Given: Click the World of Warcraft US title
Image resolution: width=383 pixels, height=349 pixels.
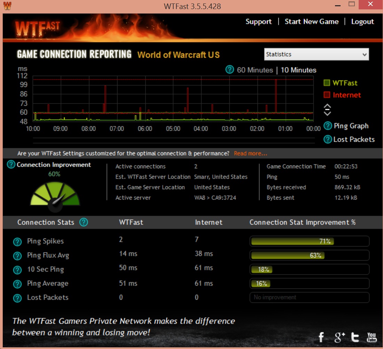Looking at the screenshot, I should click(178, 55).
